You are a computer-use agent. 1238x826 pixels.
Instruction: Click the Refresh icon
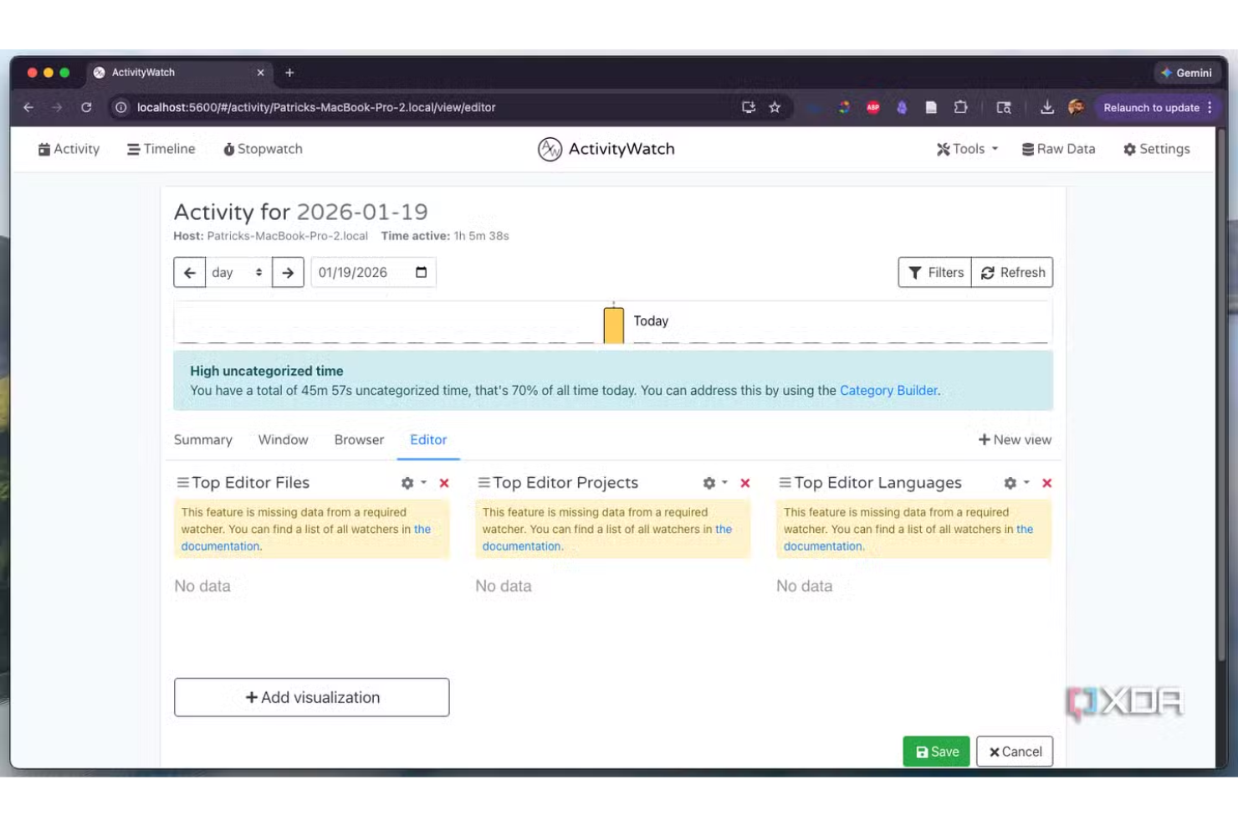(x=990, y=272)
